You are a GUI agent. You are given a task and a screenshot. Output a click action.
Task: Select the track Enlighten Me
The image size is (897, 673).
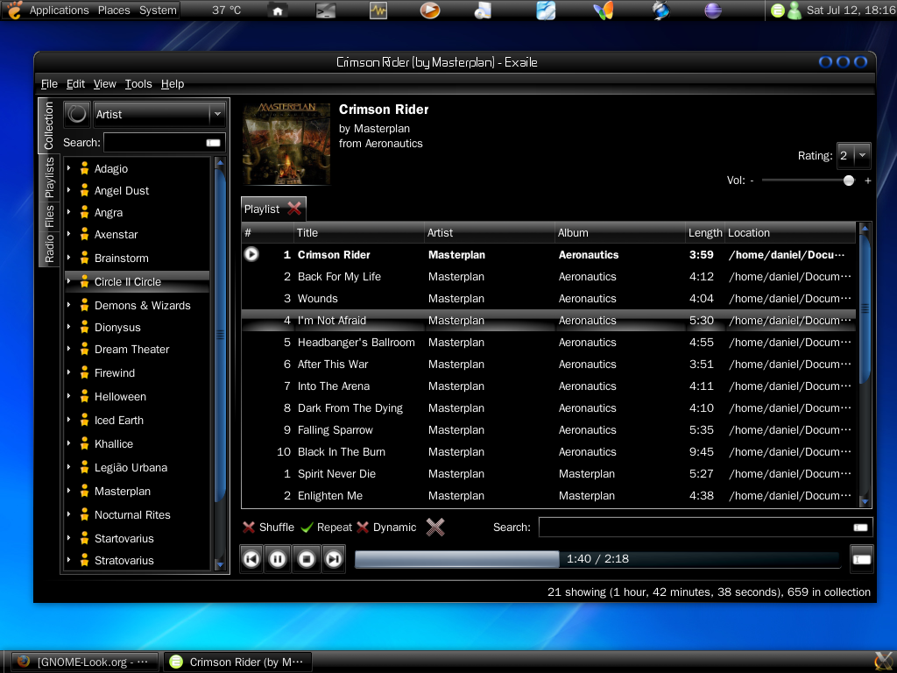548,496
